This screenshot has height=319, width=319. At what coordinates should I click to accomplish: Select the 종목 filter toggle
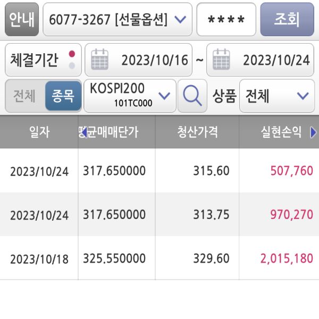click(63, 96)
